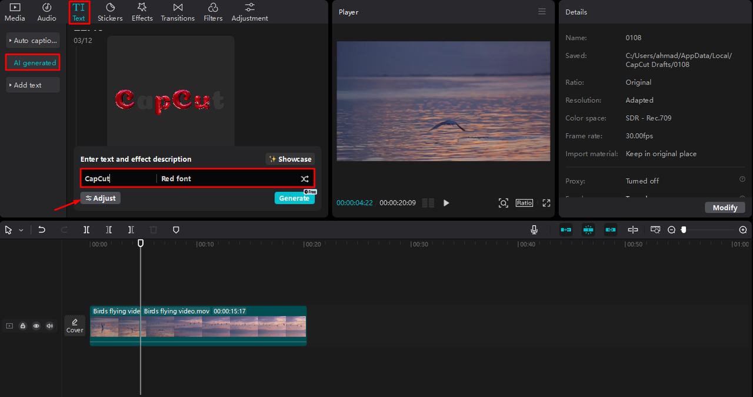753x397 pixels.
Task: Click the 30.00fps frame rate value
Action: (x=640, y=136)
